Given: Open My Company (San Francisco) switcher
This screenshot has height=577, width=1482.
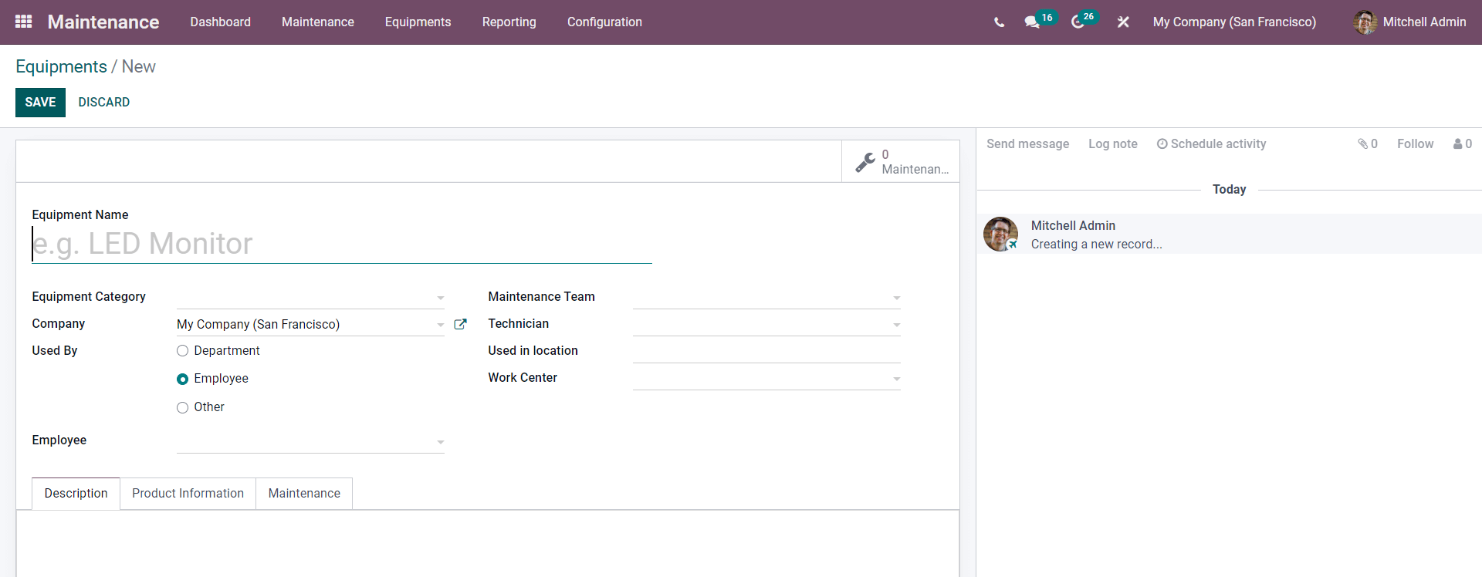Looking at the screenshot, I should 1234,22.
